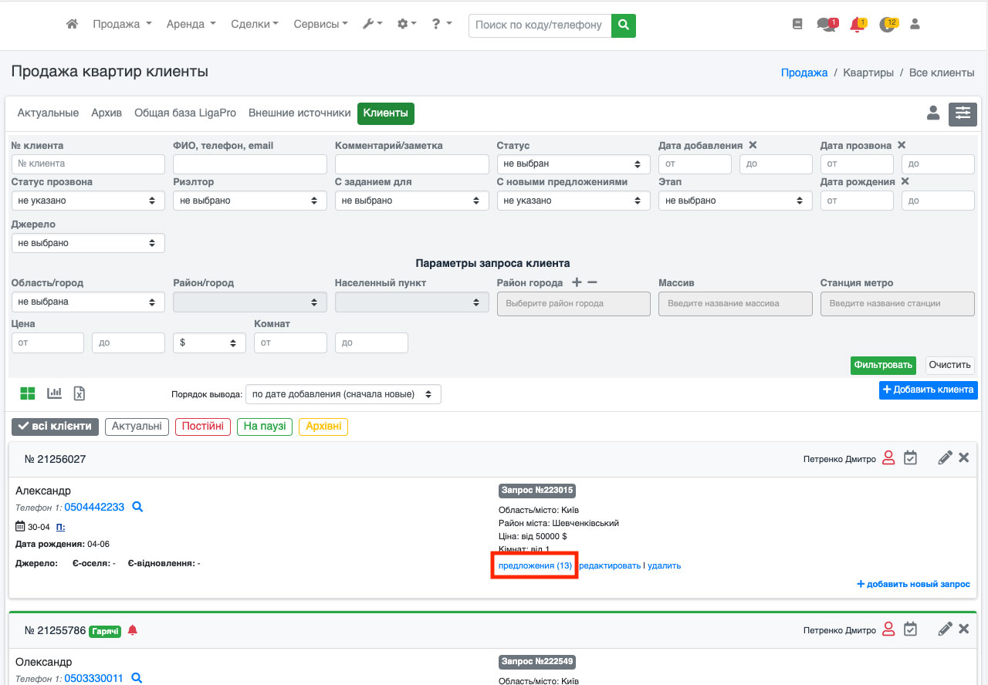Open the notifications bell icon

[857, 25]
